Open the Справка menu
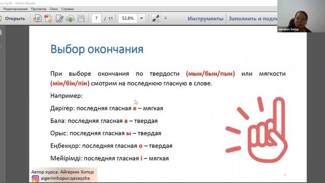Screen dimensions: 325x183 68,9
